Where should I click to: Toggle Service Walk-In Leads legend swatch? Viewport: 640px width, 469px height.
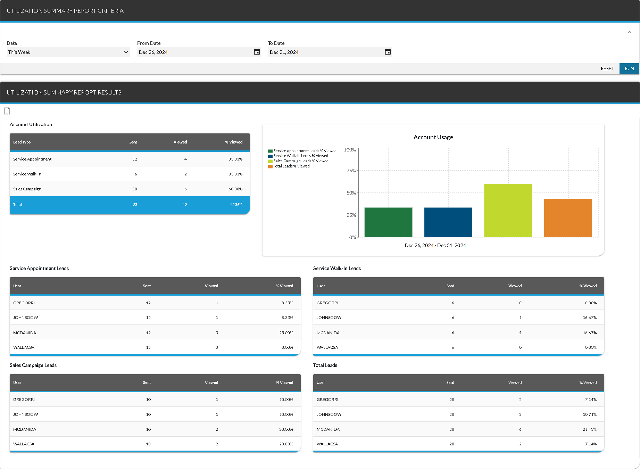point(270,156)
